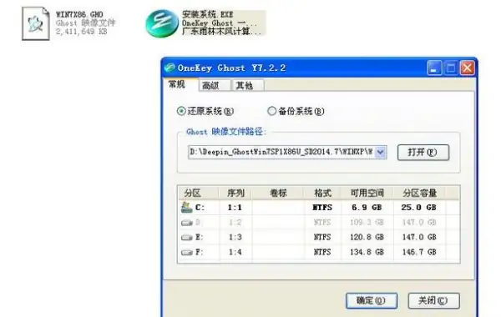501x317 pixels.
Task: Click the E: drive icon
Action: pyautogui.click(x=186, y=237)
